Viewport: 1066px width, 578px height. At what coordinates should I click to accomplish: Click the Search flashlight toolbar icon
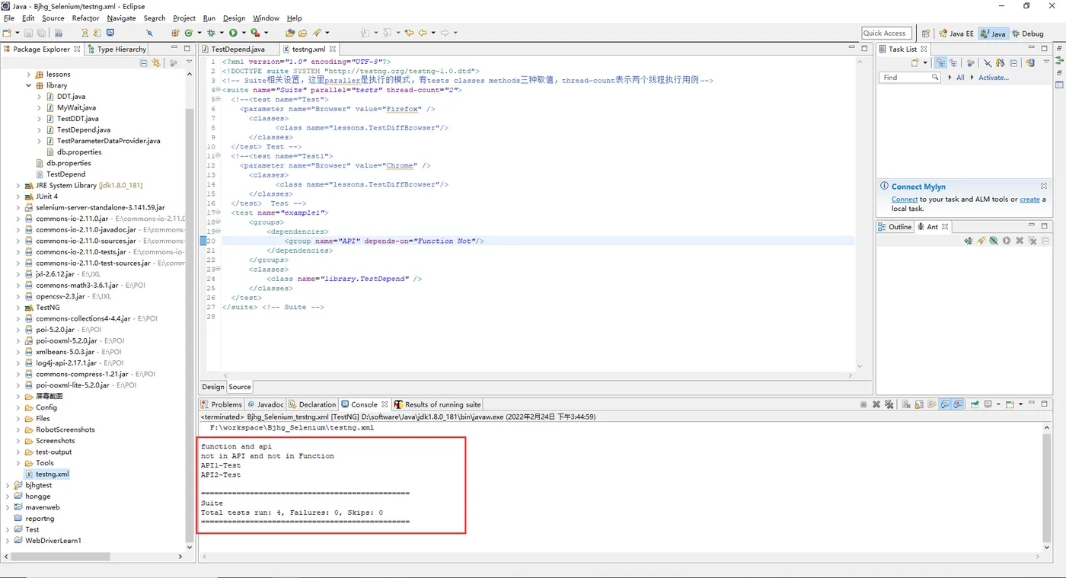[318, 33]
